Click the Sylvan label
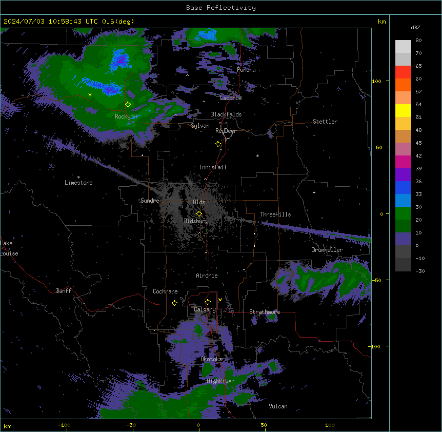Screen dimensions: 442x432 tap(200, 126)
